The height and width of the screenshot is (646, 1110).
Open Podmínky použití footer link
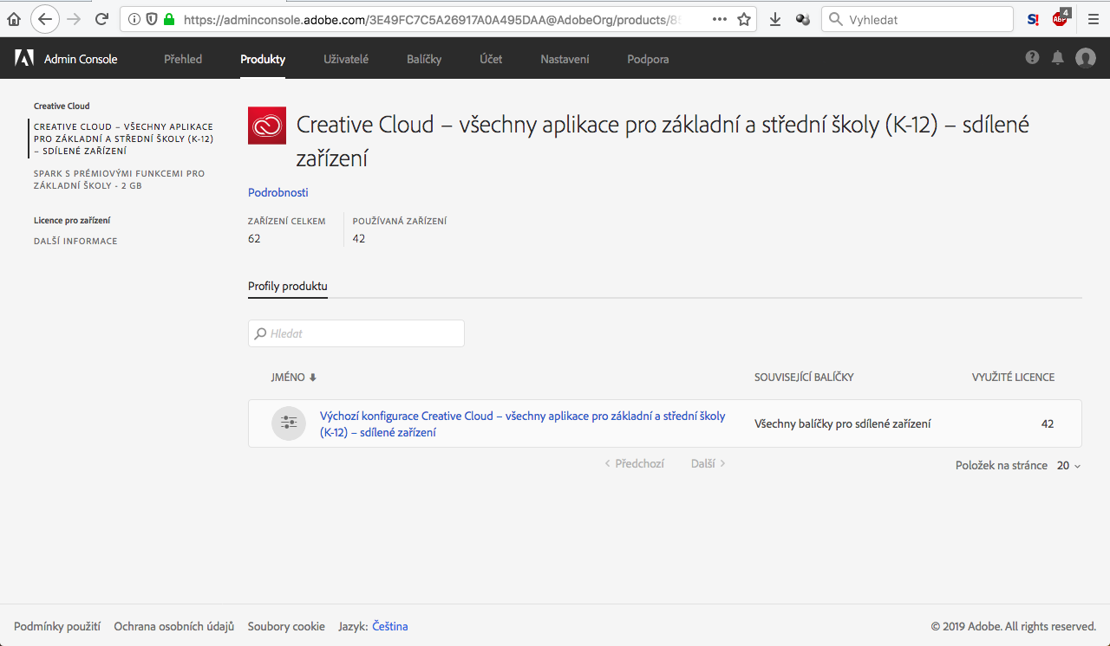click(x=57, y=626)
